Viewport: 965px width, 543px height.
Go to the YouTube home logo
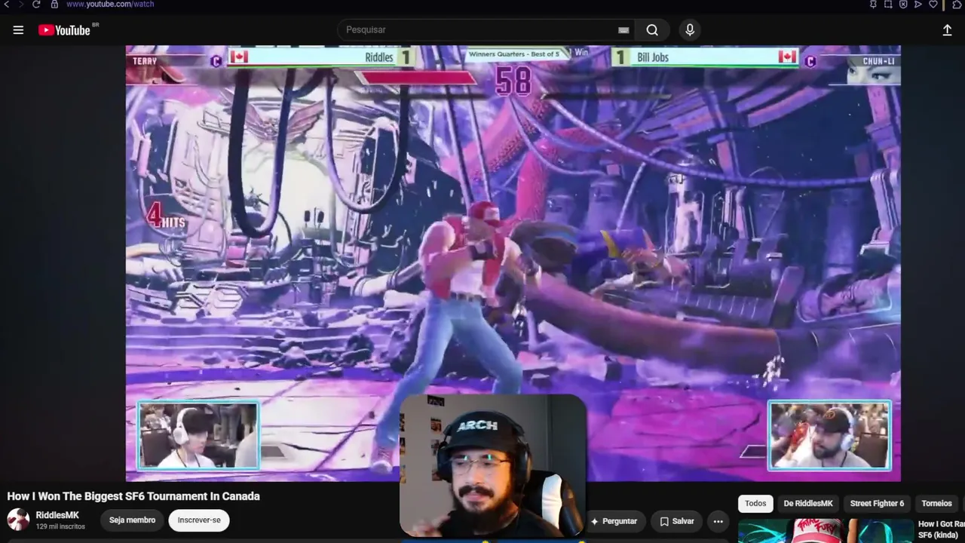65,30
